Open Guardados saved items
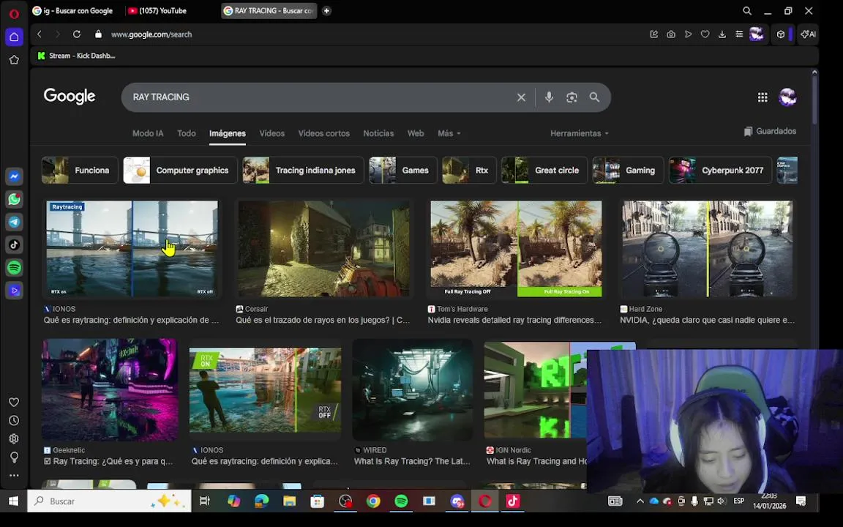Image resolution: width=843 pixels, height=527 pixels. coord(770,131)
